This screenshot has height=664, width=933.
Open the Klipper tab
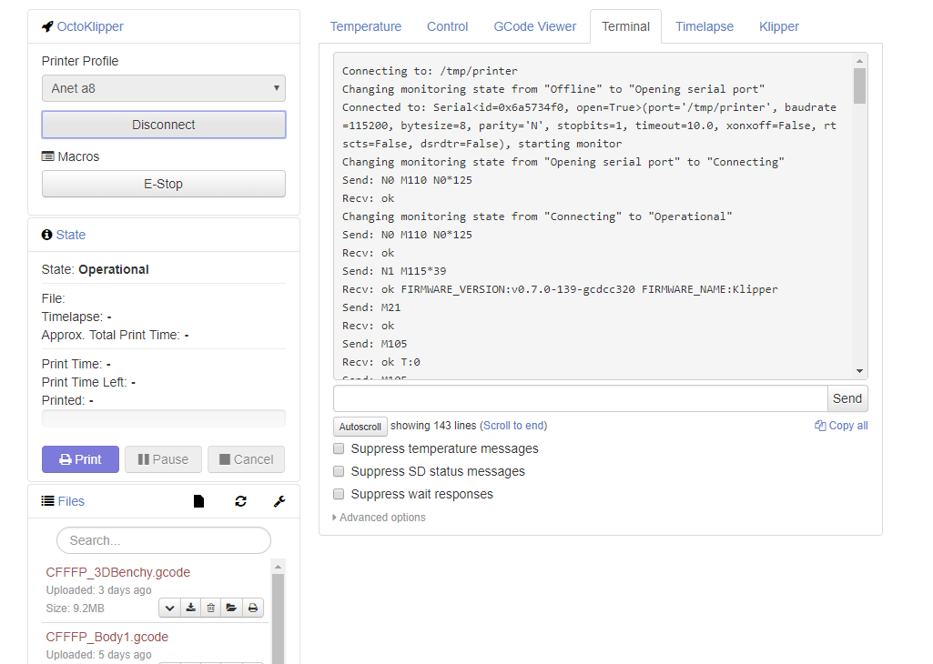click(779, 26)
